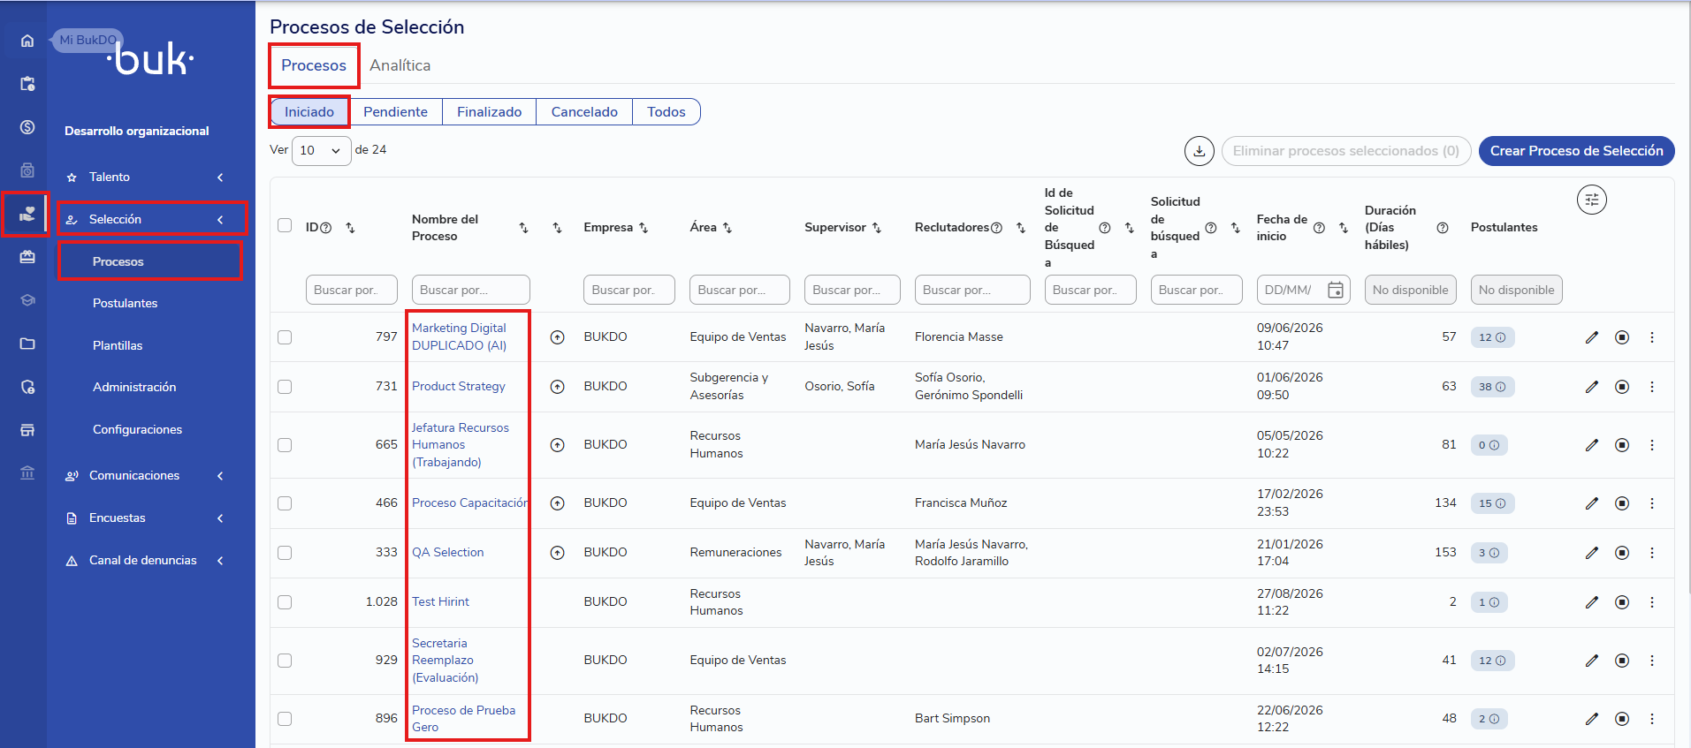This screenshot has height=748, width=1691.
Task: Open the Proceso Capacitación link
Action: tap(469, 503)
